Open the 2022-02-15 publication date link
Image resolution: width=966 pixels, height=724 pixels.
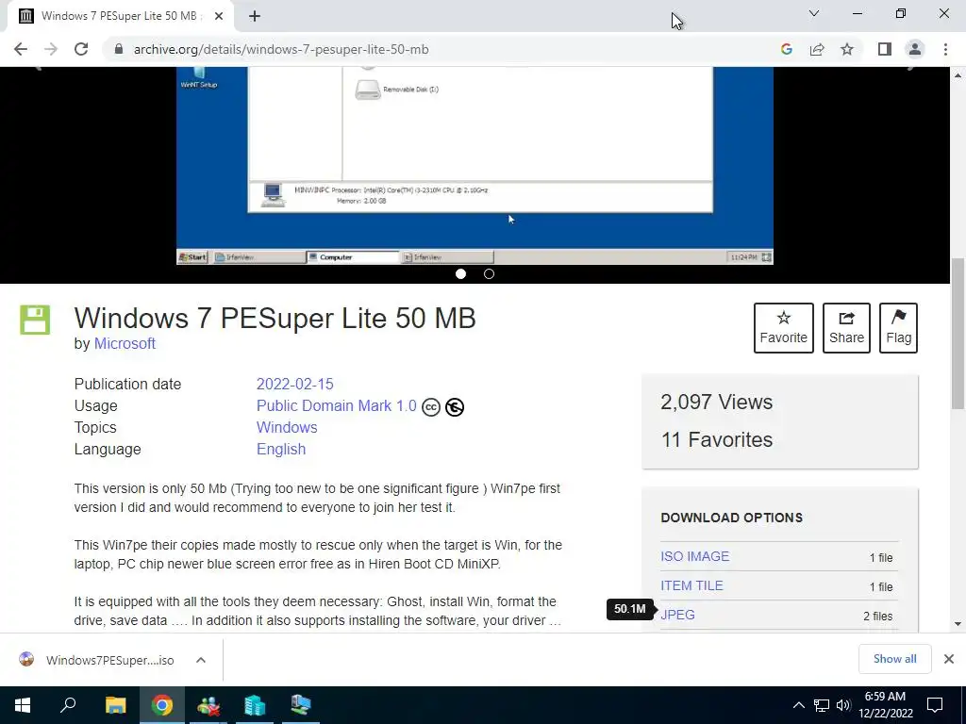coord(294,385)
